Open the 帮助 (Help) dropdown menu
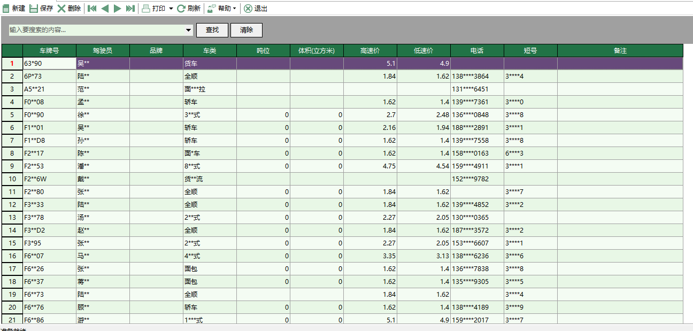Viewport: 693px width, 331px height. click(234, 7)
